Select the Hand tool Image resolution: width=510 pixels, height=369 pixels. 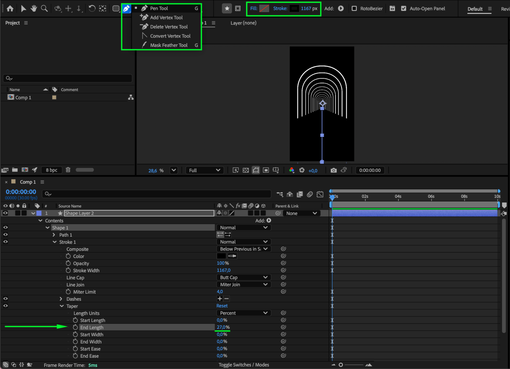34,8
